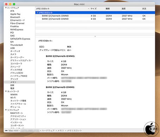Select ストレージ in the sidebar

point(15,67)
